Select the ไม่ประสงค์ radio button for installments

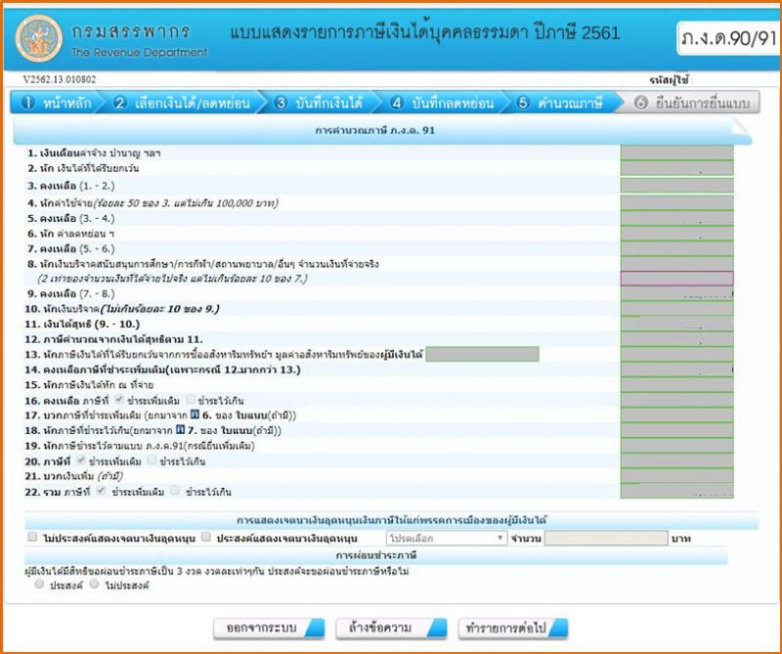[94, 587]
